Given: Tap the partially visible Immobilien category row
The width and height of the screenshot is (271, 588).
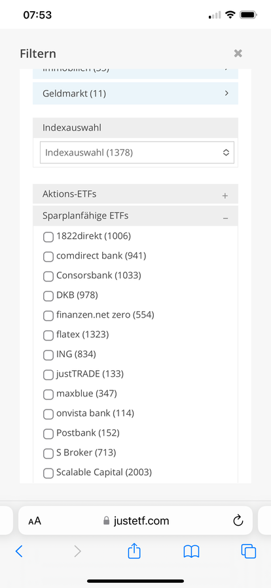Looking at the screenshot, I should [x=135, y=74].
